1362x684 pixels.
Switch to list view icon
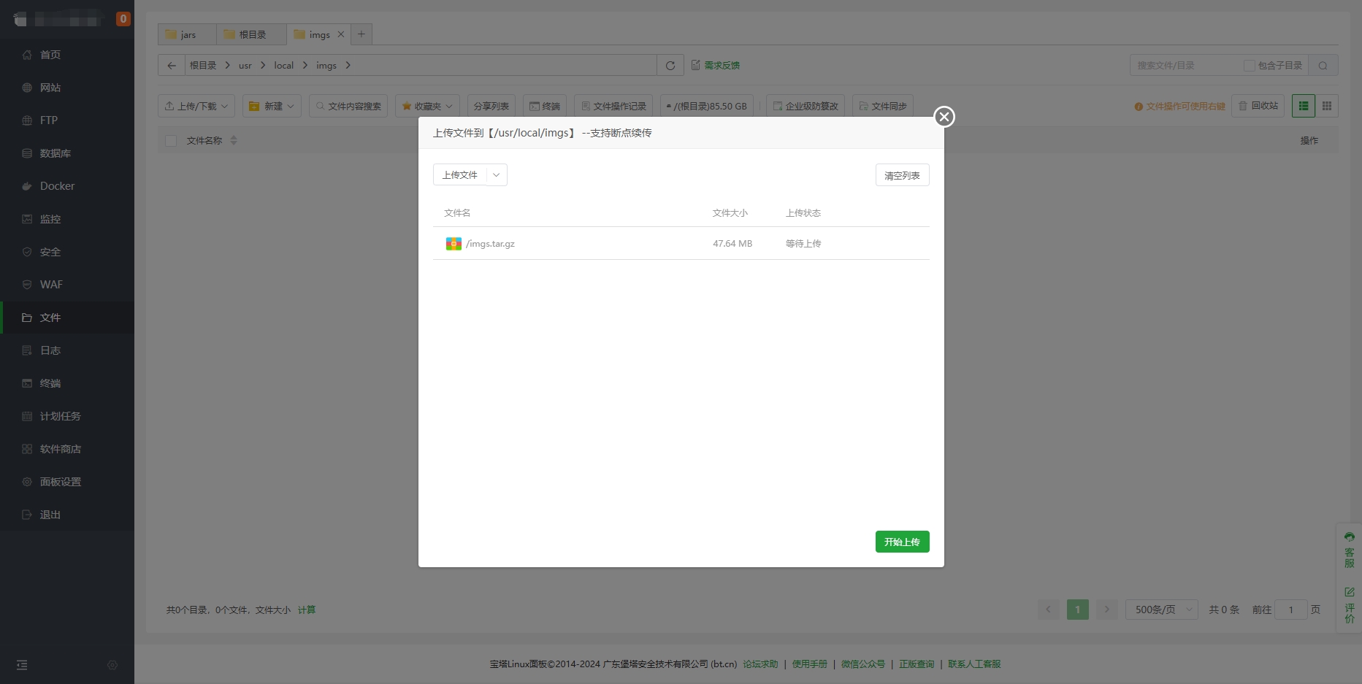tap(1303, 107)
